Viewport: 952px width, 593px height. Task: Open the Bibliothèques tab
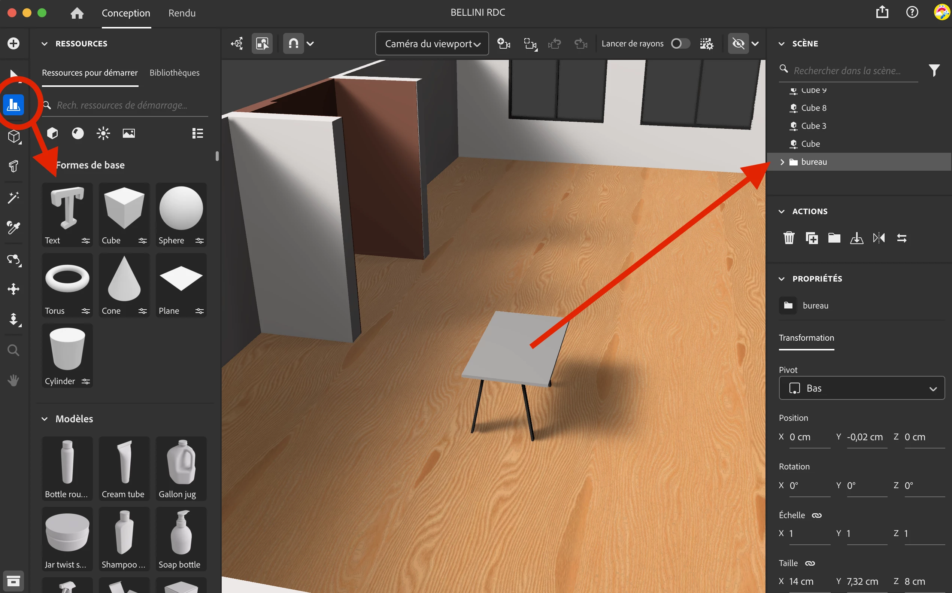coord(174,73)
